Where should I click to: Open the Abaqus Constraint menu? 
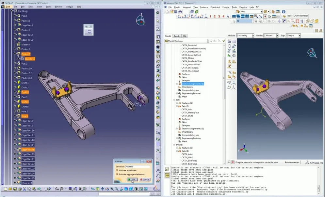tap(215, 7)
